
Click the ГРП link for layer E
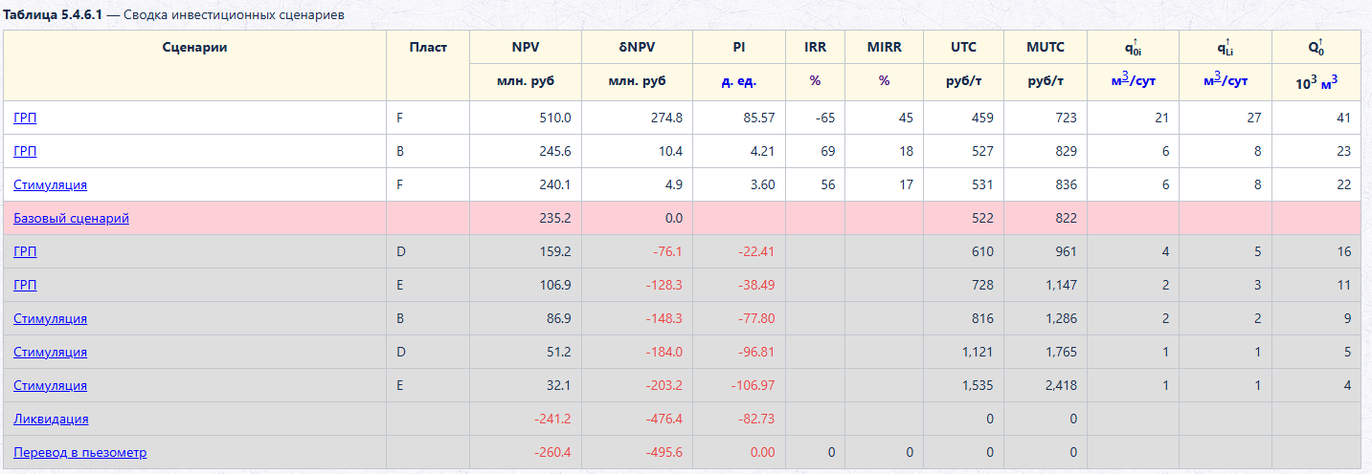(25, 285)
